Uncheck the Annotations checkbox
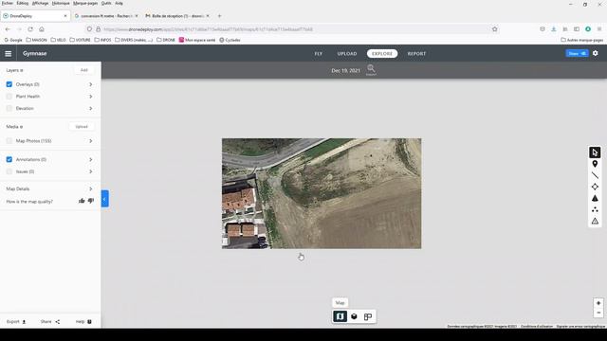The image size is (607, 341). [x=9, y=159]
